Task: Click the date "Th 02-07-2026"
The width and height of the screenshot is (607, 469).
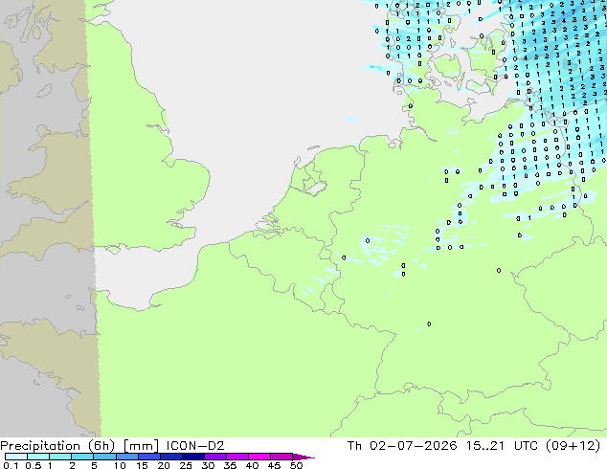Action: click(x=402, y=446)
